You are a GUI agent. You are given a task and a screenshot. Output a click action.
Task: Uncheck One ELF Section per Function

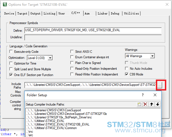11,75
